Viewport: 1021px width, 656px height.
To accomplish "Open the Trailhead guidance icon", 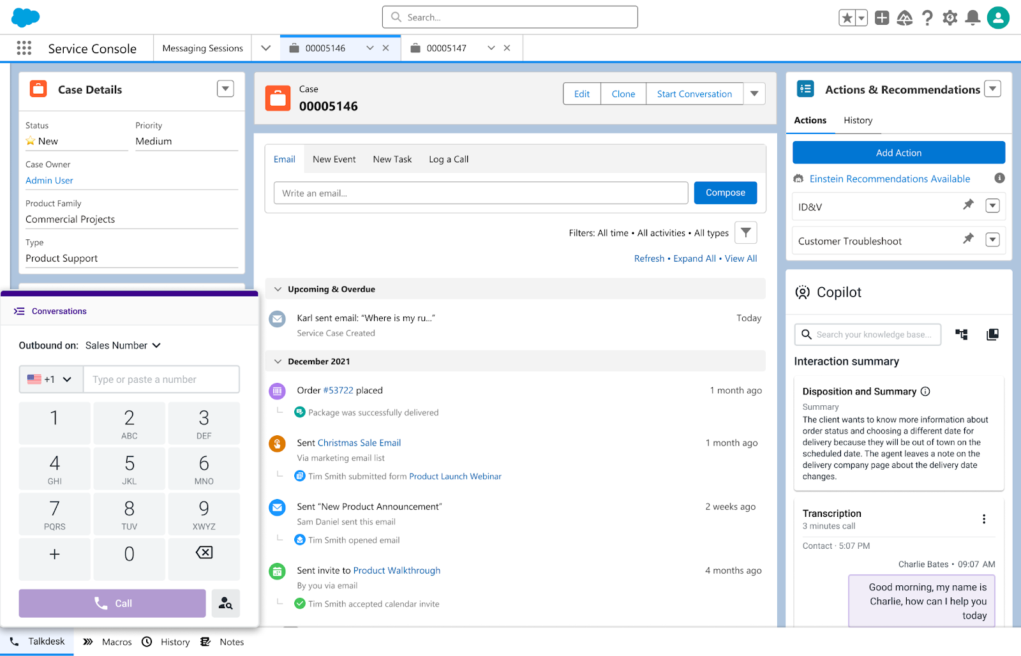I will [905, 18].
